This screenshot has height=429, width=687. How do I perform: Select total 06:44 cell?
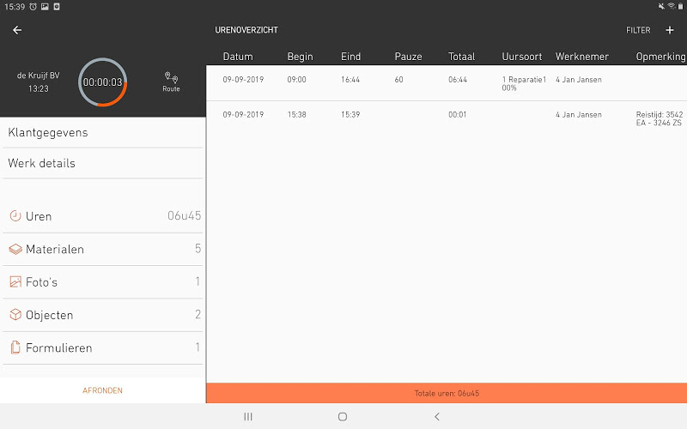coord(458,80)
